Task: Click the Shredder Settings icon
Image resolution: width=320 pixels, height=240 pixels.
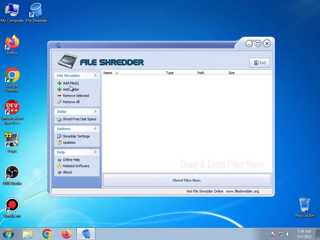Action: pyautogui.click(x=59, y=136)
